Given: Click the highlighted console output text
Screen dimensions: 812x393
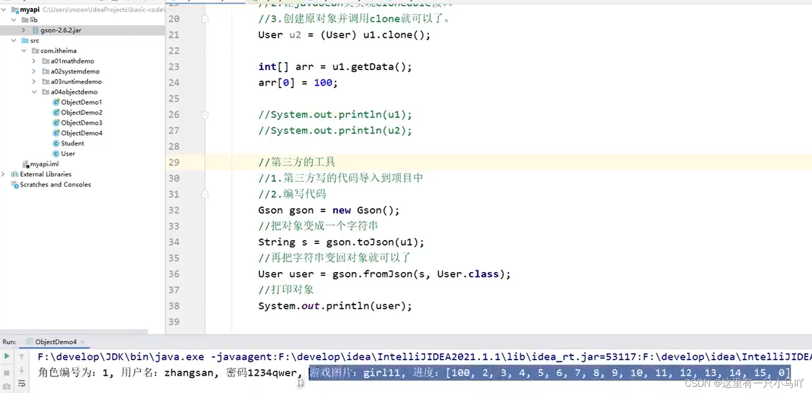Looking at the screenshot, I should [550, 372].
